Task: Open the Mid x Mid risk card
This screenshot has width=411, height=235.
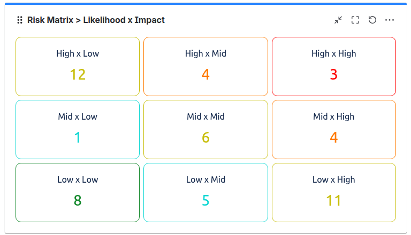Action: 205,129
